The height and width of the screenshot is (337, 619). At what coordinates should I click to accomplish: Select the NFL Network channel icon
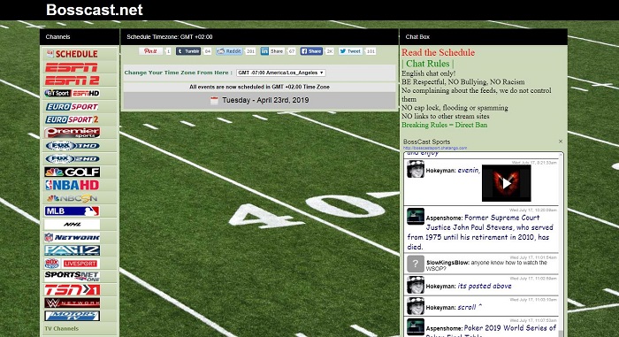point(73,237)
